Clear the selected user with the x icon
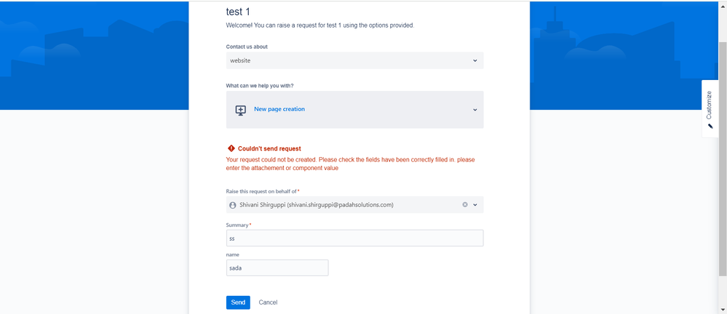The height and width of the screenshot is (314, 727). click(464, 205)
